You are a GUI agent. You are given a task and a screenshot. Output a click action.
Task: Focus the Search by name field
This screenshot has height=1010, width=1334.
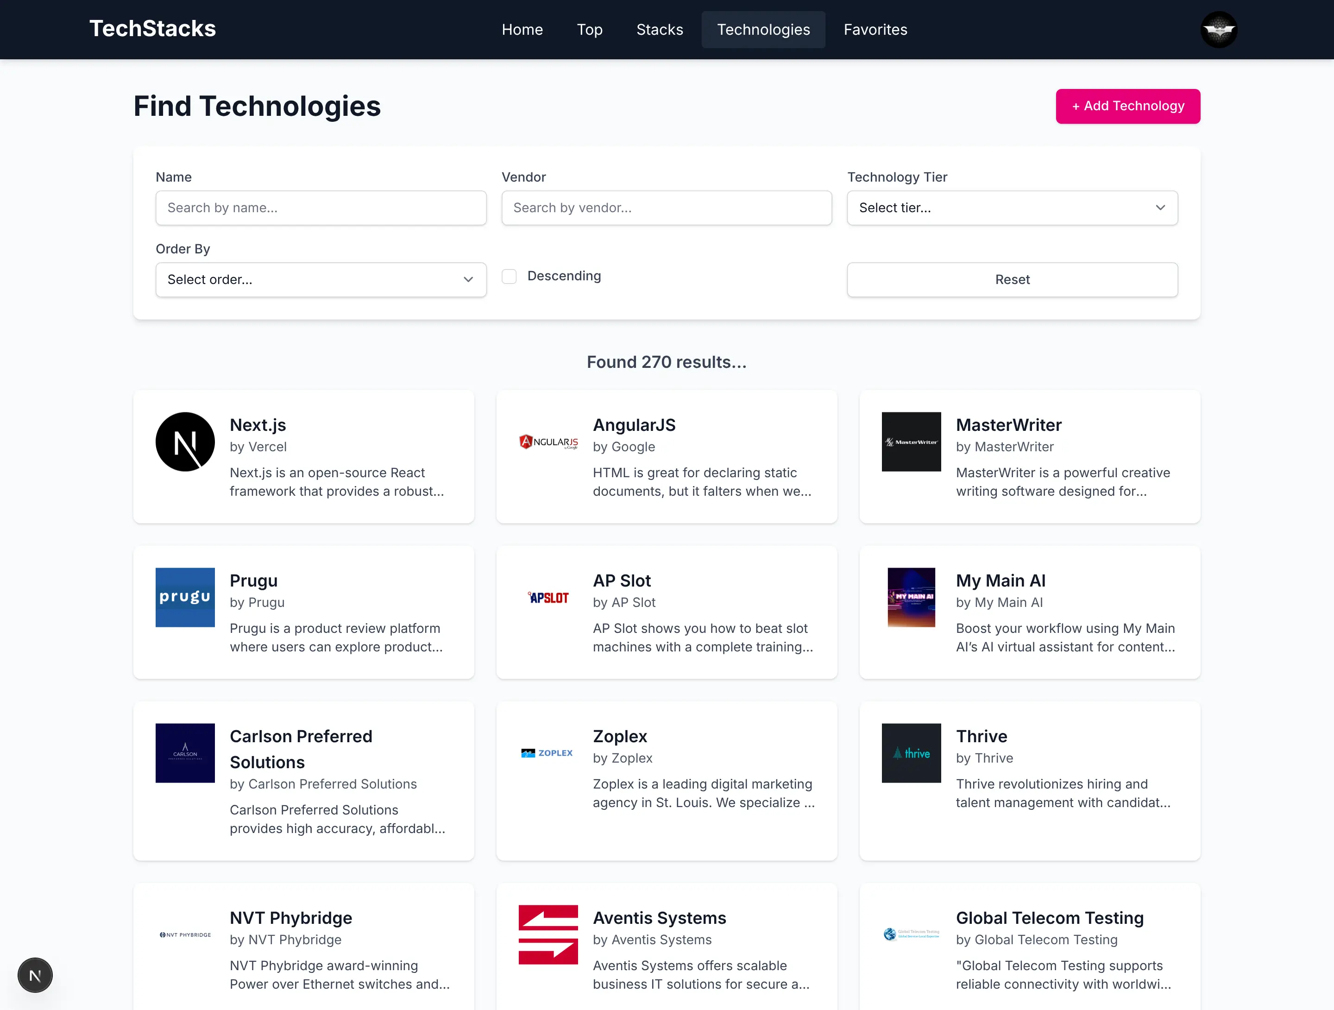point(321,208)
